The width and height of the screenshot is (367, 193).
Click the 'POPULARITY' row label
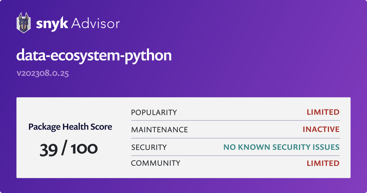[x=154, y=112]
